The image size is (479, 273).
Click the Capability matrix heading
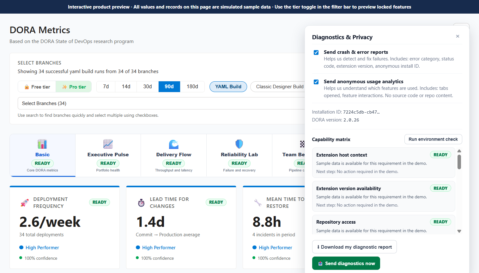click(331, 140)
